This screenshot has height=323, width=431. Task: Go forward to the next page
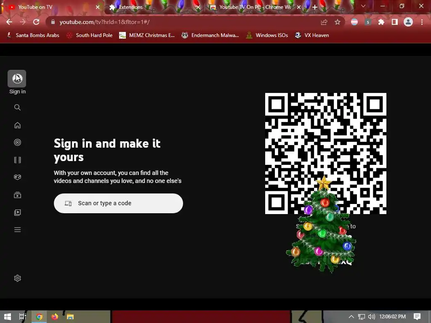pos(23,22)
